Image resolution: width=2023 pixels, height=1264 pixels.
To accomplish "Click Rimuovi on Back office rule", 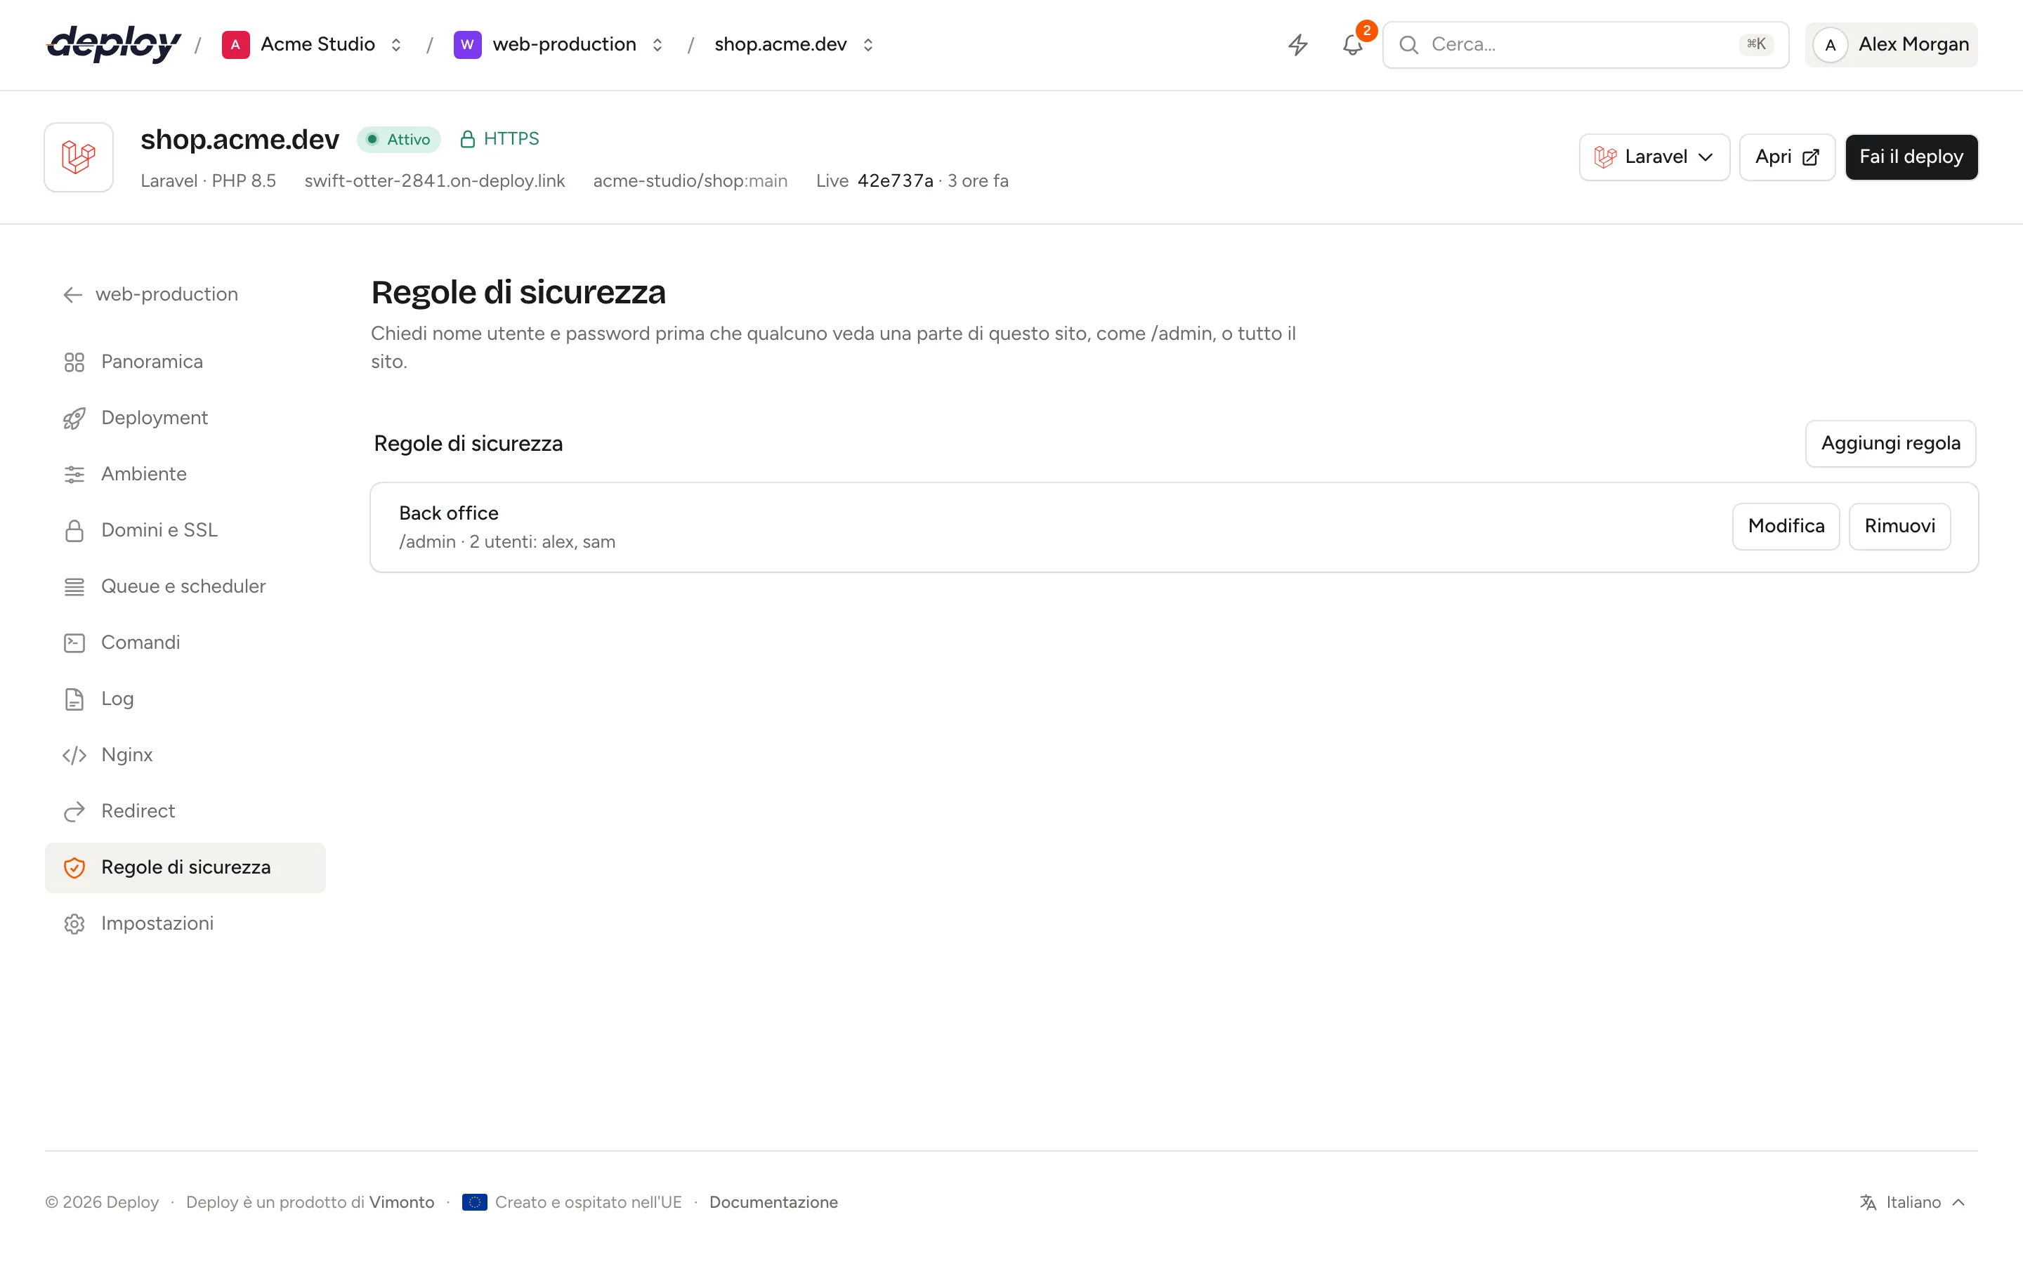I will pyautogui.click(x=1899, y=526).
